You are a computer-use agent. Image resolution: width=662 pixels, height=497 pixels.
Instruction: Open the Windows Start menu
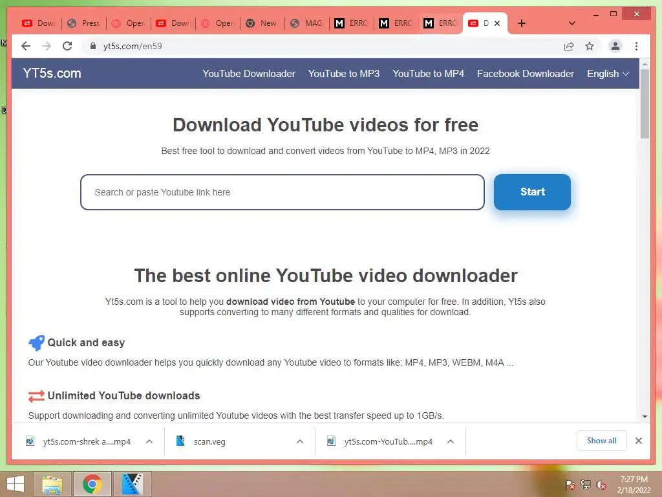pyautogui.click(x=16, y=484)
